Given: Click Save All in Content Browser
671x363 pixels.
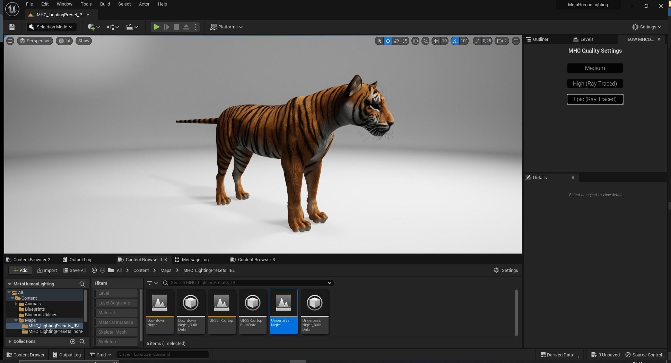Looking at the screenshot, I should [x=75, y=270].
